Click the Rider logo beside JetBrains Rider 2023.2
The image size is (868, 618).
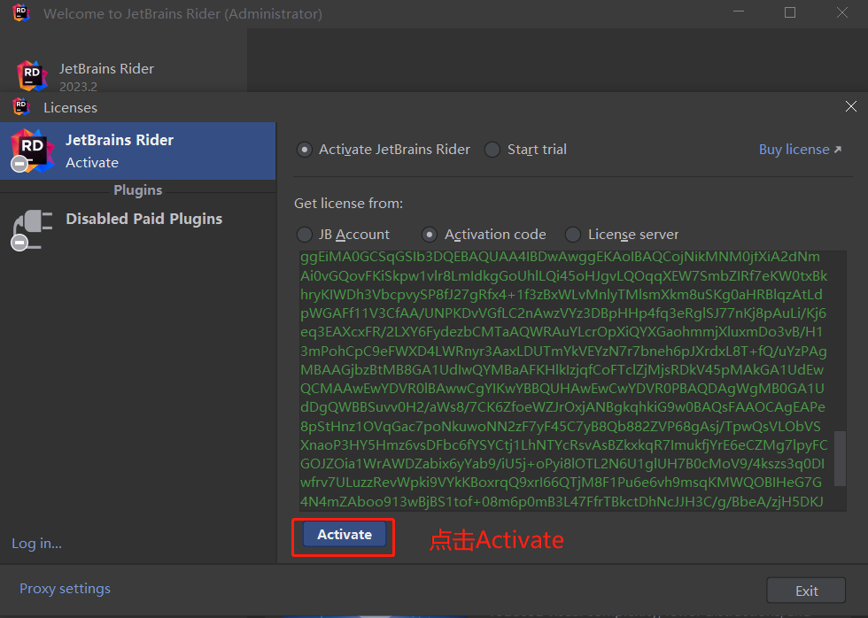point(32,75)
